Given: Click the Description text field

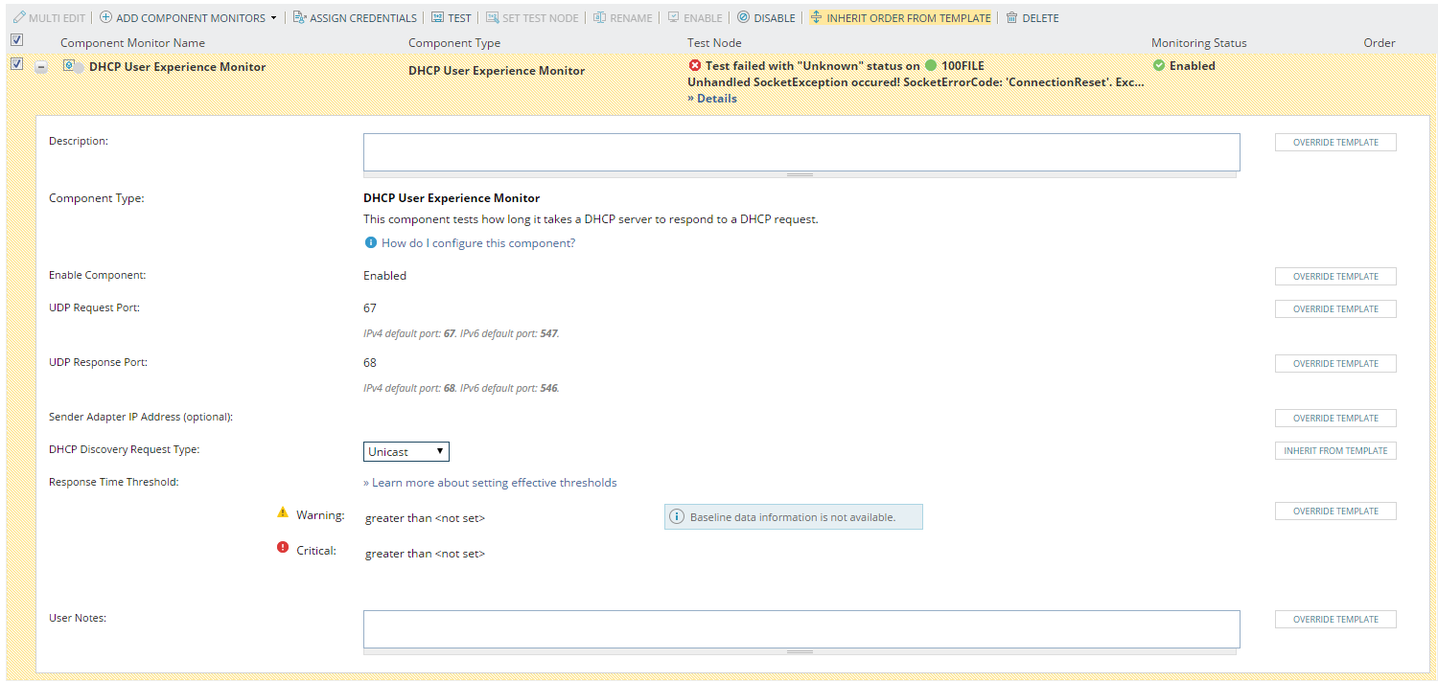Looking at the screenshot, I should coord(801,152).
